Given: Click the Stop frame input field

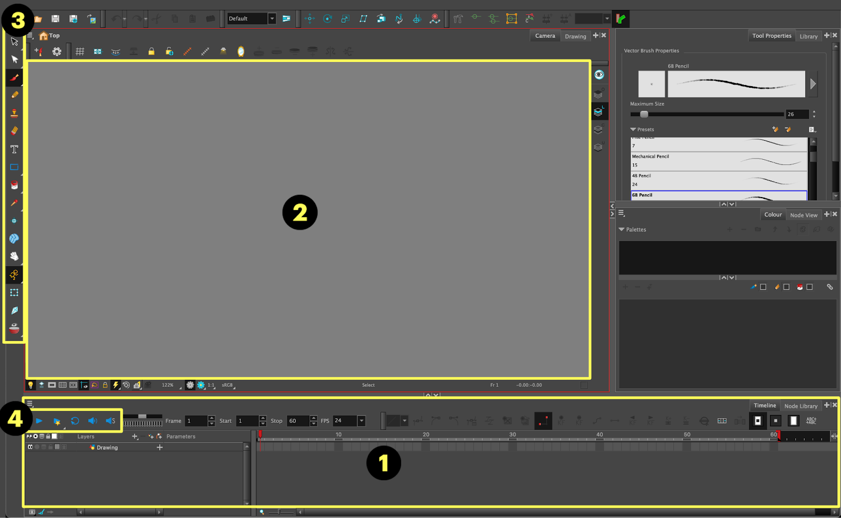Looking at the screenshot, I should pyautogui.click(x=298, y=421).
